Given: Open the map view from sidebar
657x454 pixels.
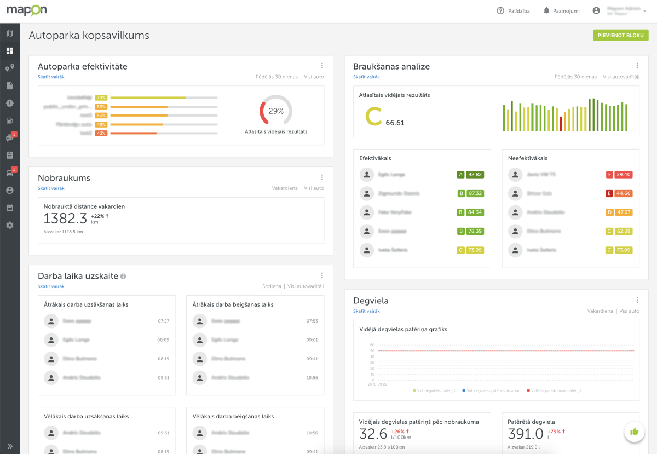Looking at the screenshot, I should point(10,33).
